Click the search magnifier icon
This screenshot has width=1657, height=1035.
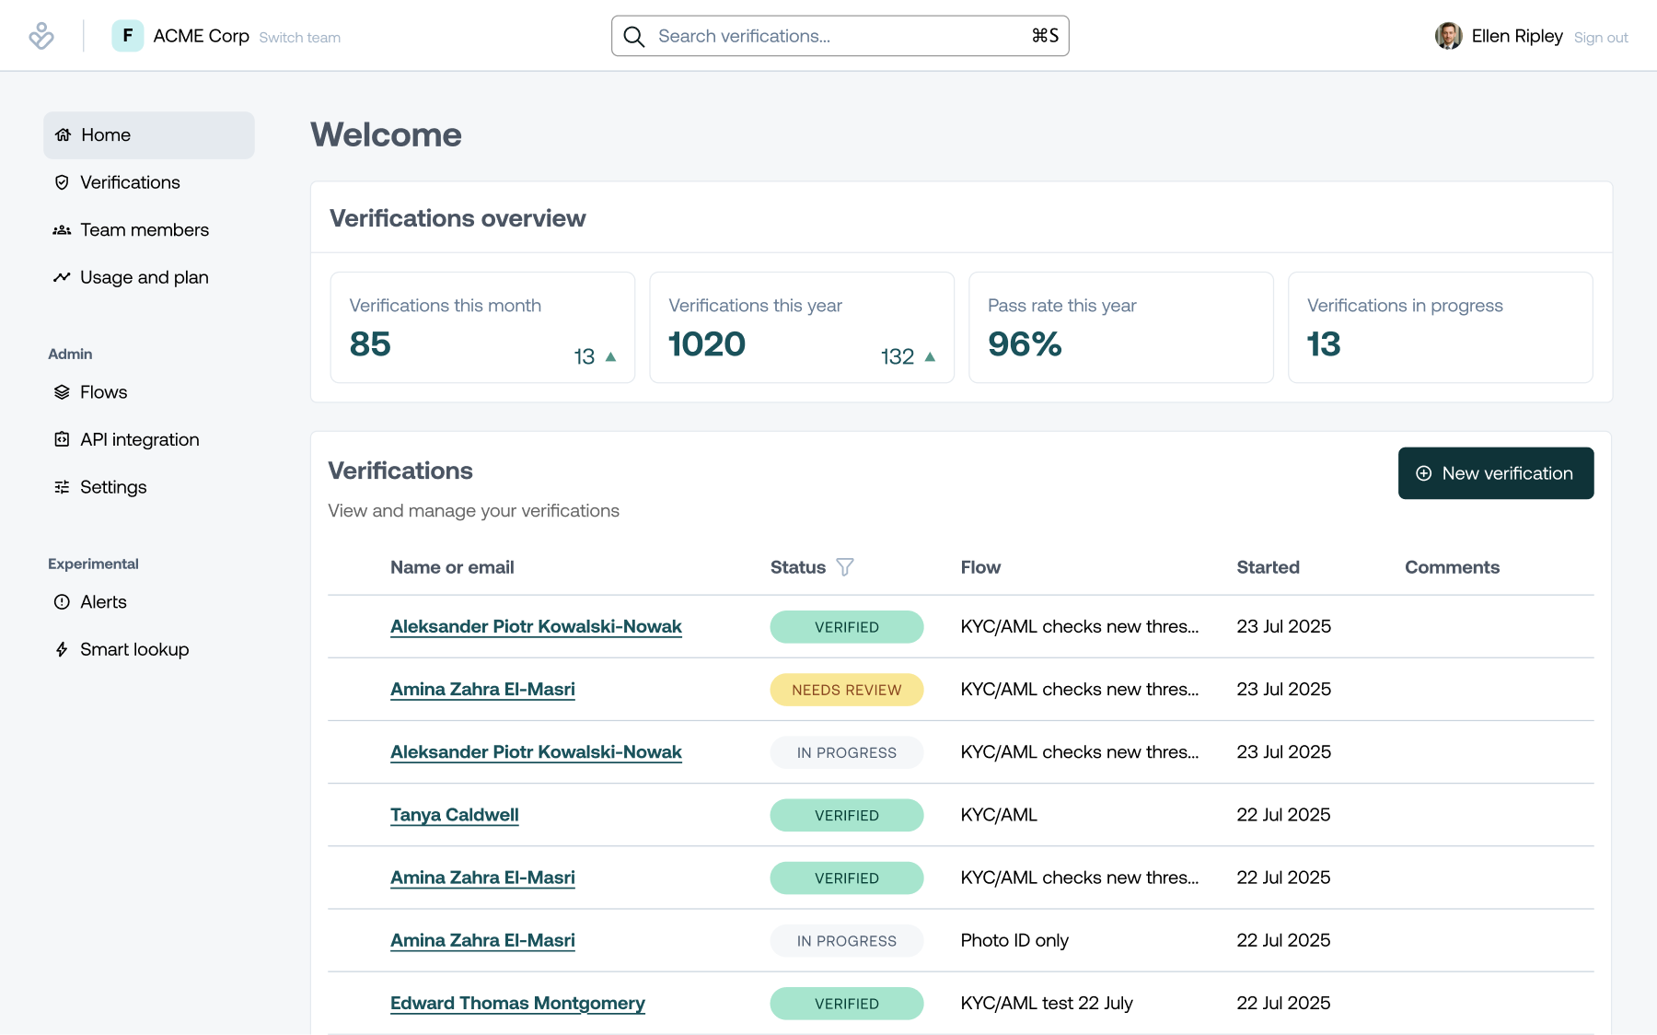[634, 37]
